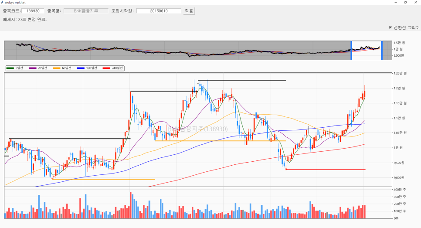
Task: Click the 1.05만 원 price axis label
Action: [x=400, y=133]
